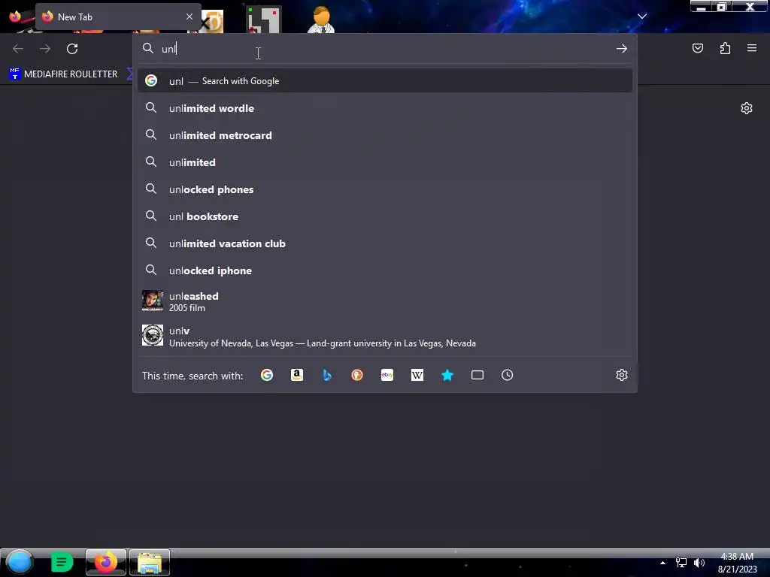Open new tab page settings gear
The width and height of the screenshot is (770, 577).
point(747,108)
